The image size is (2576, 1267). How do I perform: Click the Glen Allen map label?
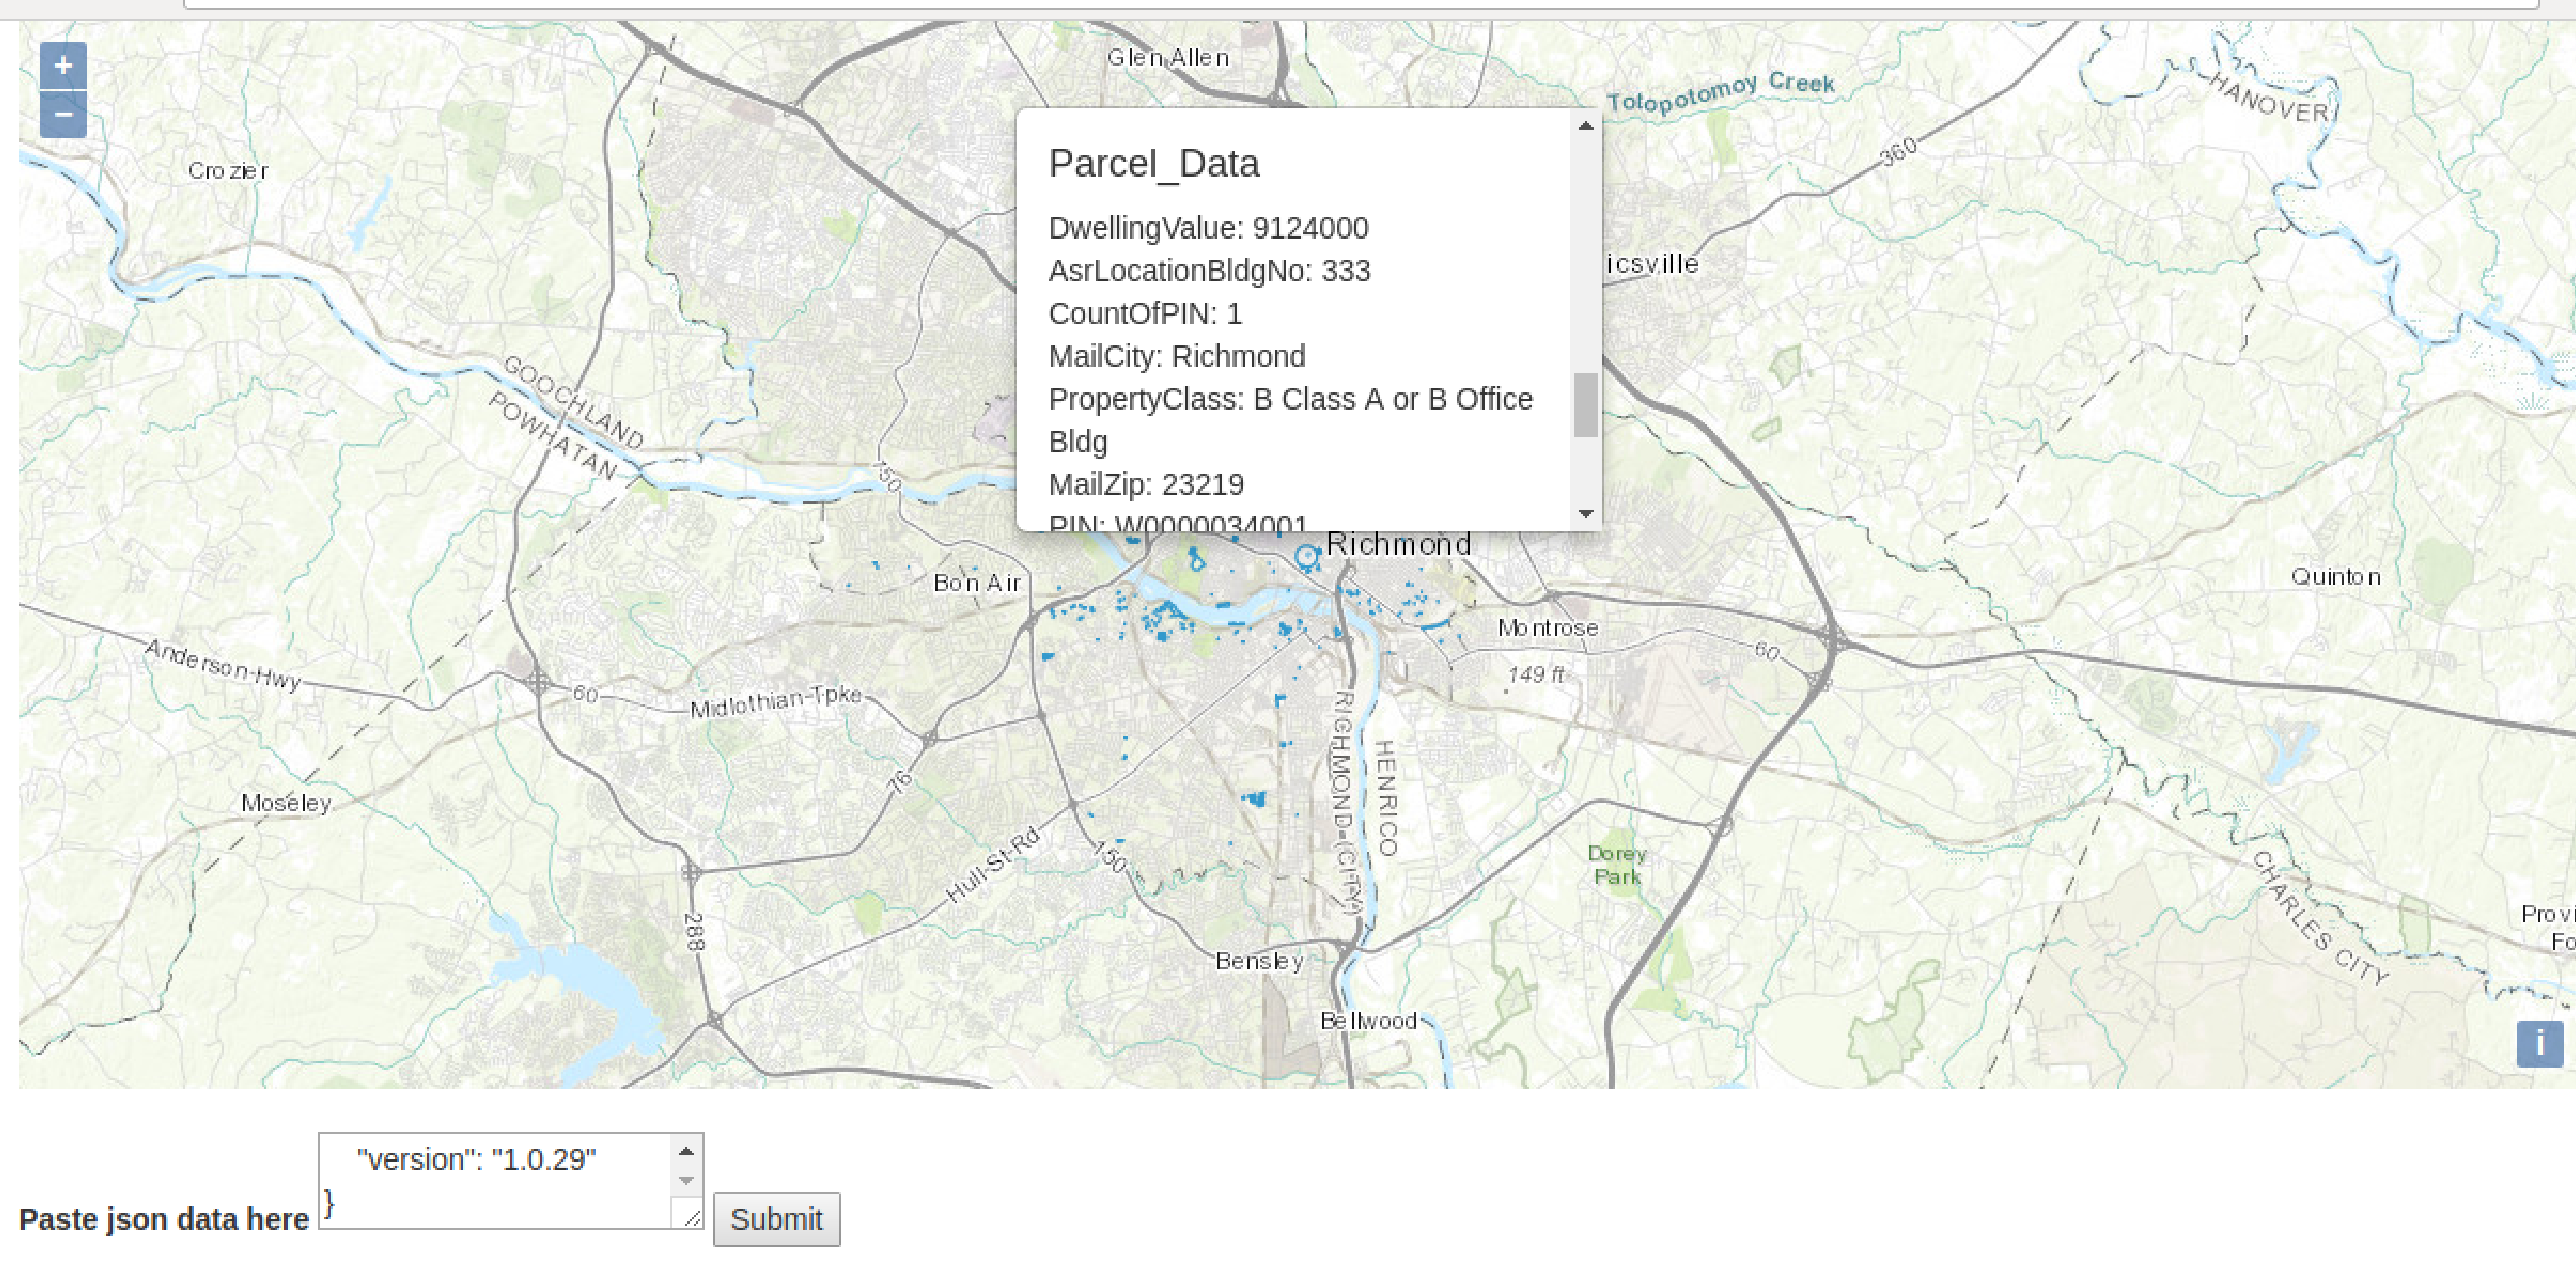[1167, 58]
